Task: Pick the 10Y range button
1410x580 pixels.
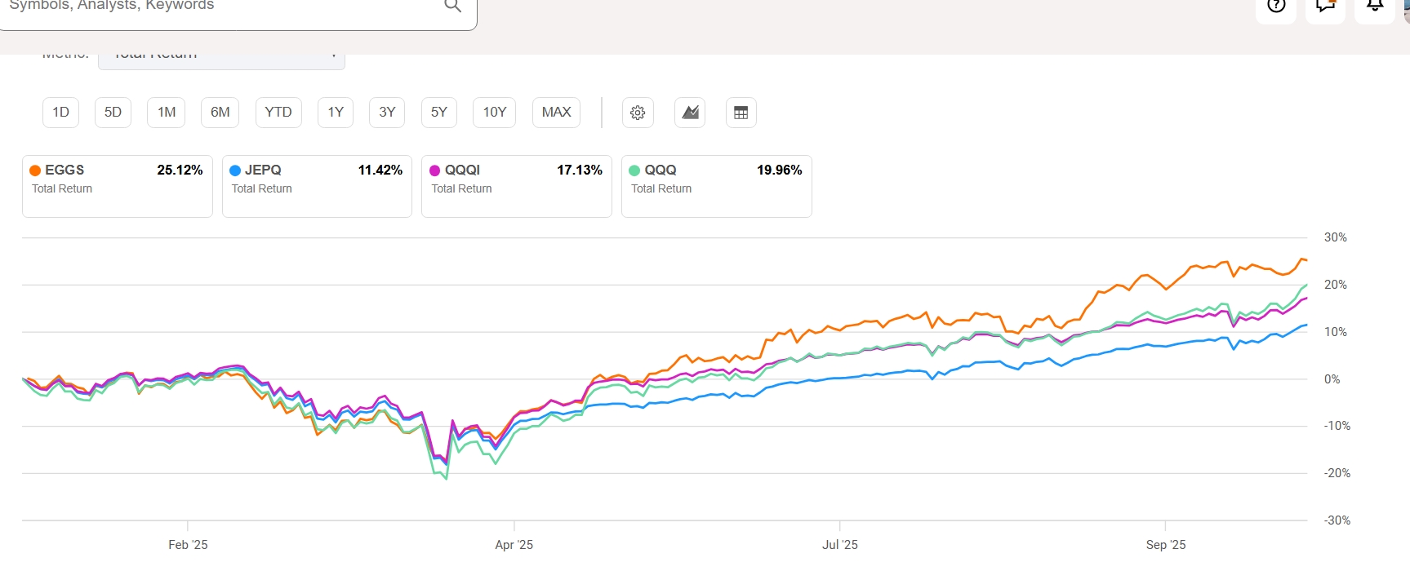Action: click(x=494, y=113)
